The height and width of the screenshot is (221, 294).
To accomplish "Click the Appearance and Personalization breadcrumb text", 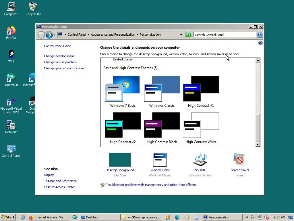I will coord(113,35).
